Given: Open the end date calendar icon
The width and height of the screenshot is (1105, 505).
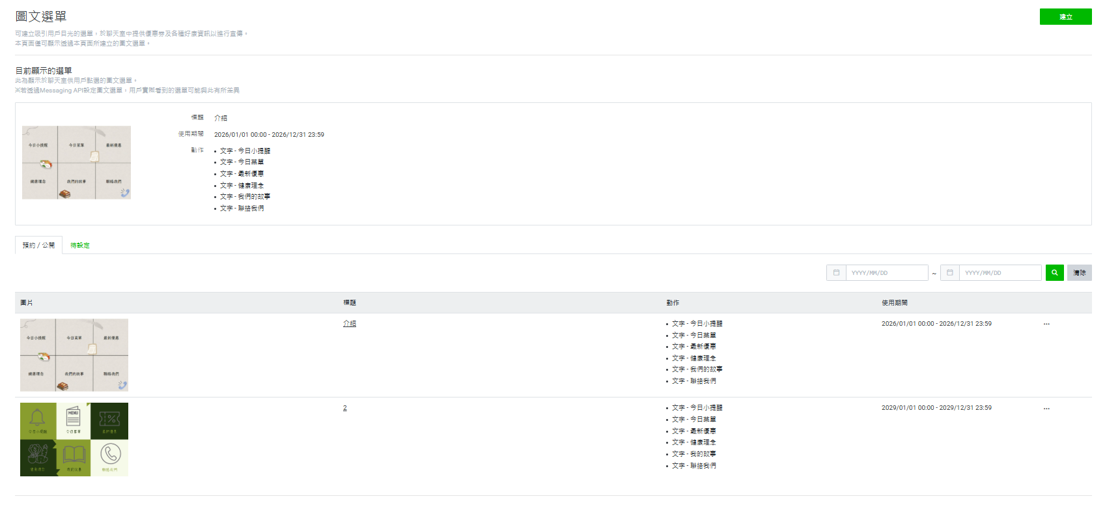Looking at the screenshot, I should pos(949,273).
